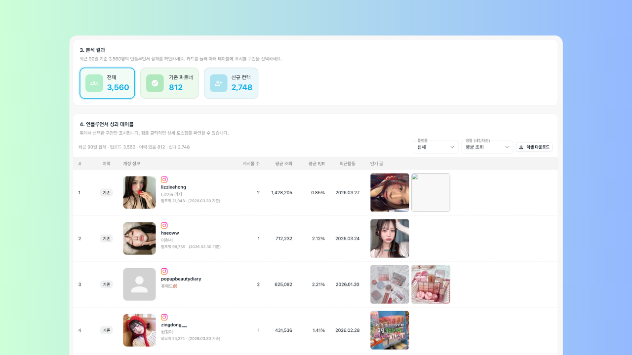This screenshot has height=355, width=632.
Task: Click the popupbeautydiary username
Action: [181, 279]
